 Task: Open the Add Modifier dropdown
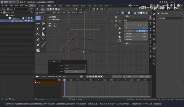[170, 18]
